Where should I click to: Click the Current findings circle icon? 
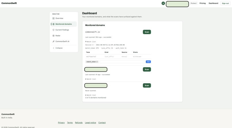tap(54, 30)
